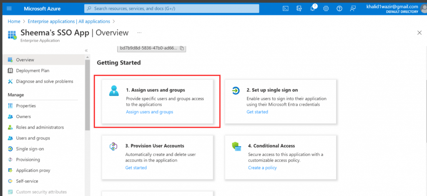Screen dimensions: 427x196
Task: Open the notifications bell
Action: tap(313, 8)
